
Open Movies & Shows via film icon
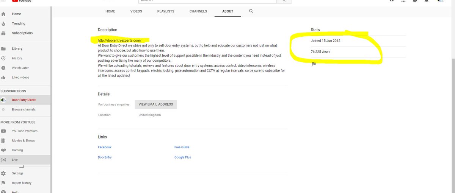pyautogui.click(x=3, y=140)
